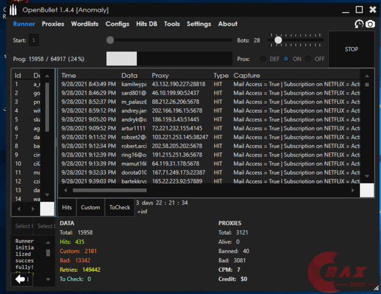The image size is (381, 294).
Task: Click the Time column header
Action: click(69, 76)
